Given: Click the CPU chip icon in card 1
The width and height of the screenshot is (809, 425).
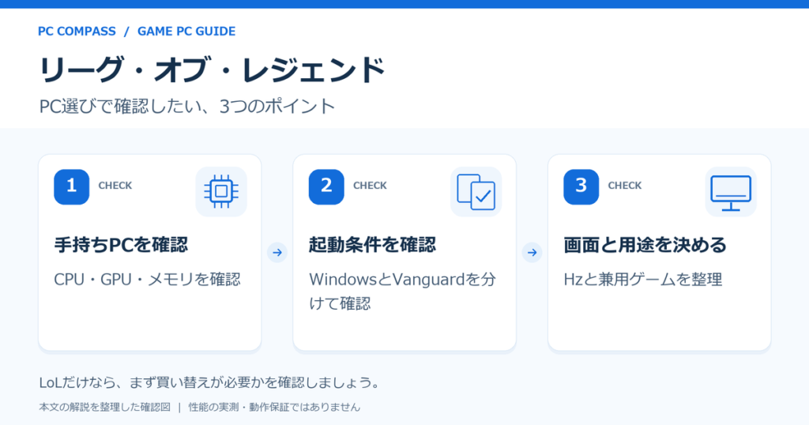Looking at the screenshot, I should coord(221,191).
